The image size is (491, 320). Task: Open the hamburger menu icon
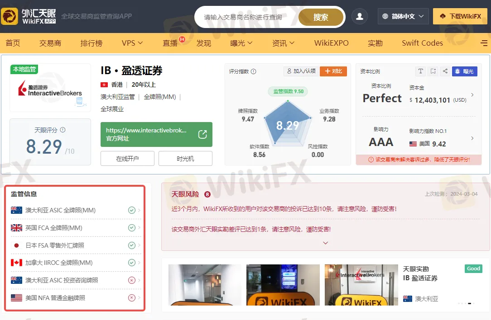click(484, 43)
